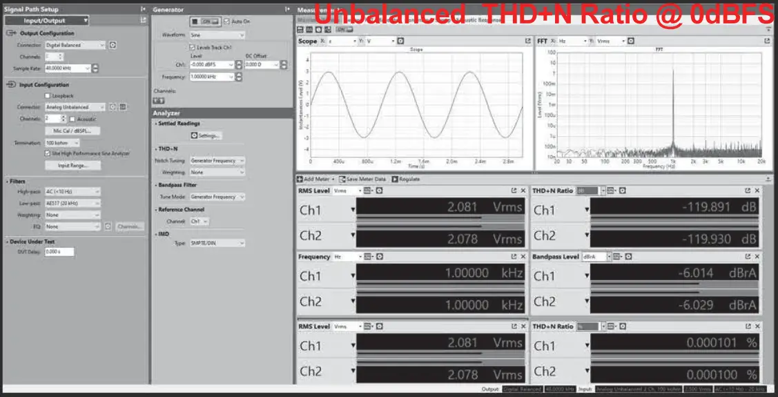Click status bar input range 2.500 Vrms
The image size is (778, 397).
coord(698,389)
